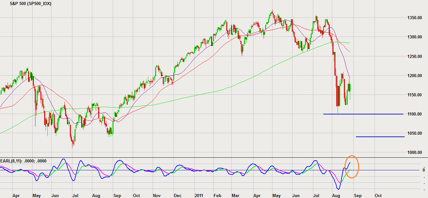
Task: Click the 1300.00 price axis label
Action: [x=414, y=37]
